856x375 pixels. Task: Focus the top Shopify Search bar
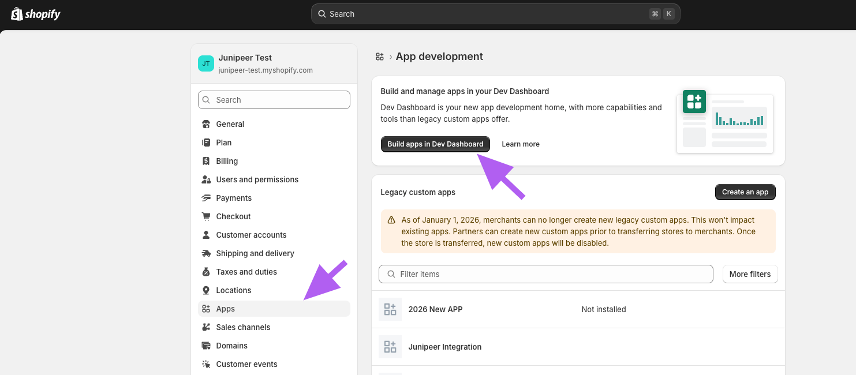pos(496,14)
